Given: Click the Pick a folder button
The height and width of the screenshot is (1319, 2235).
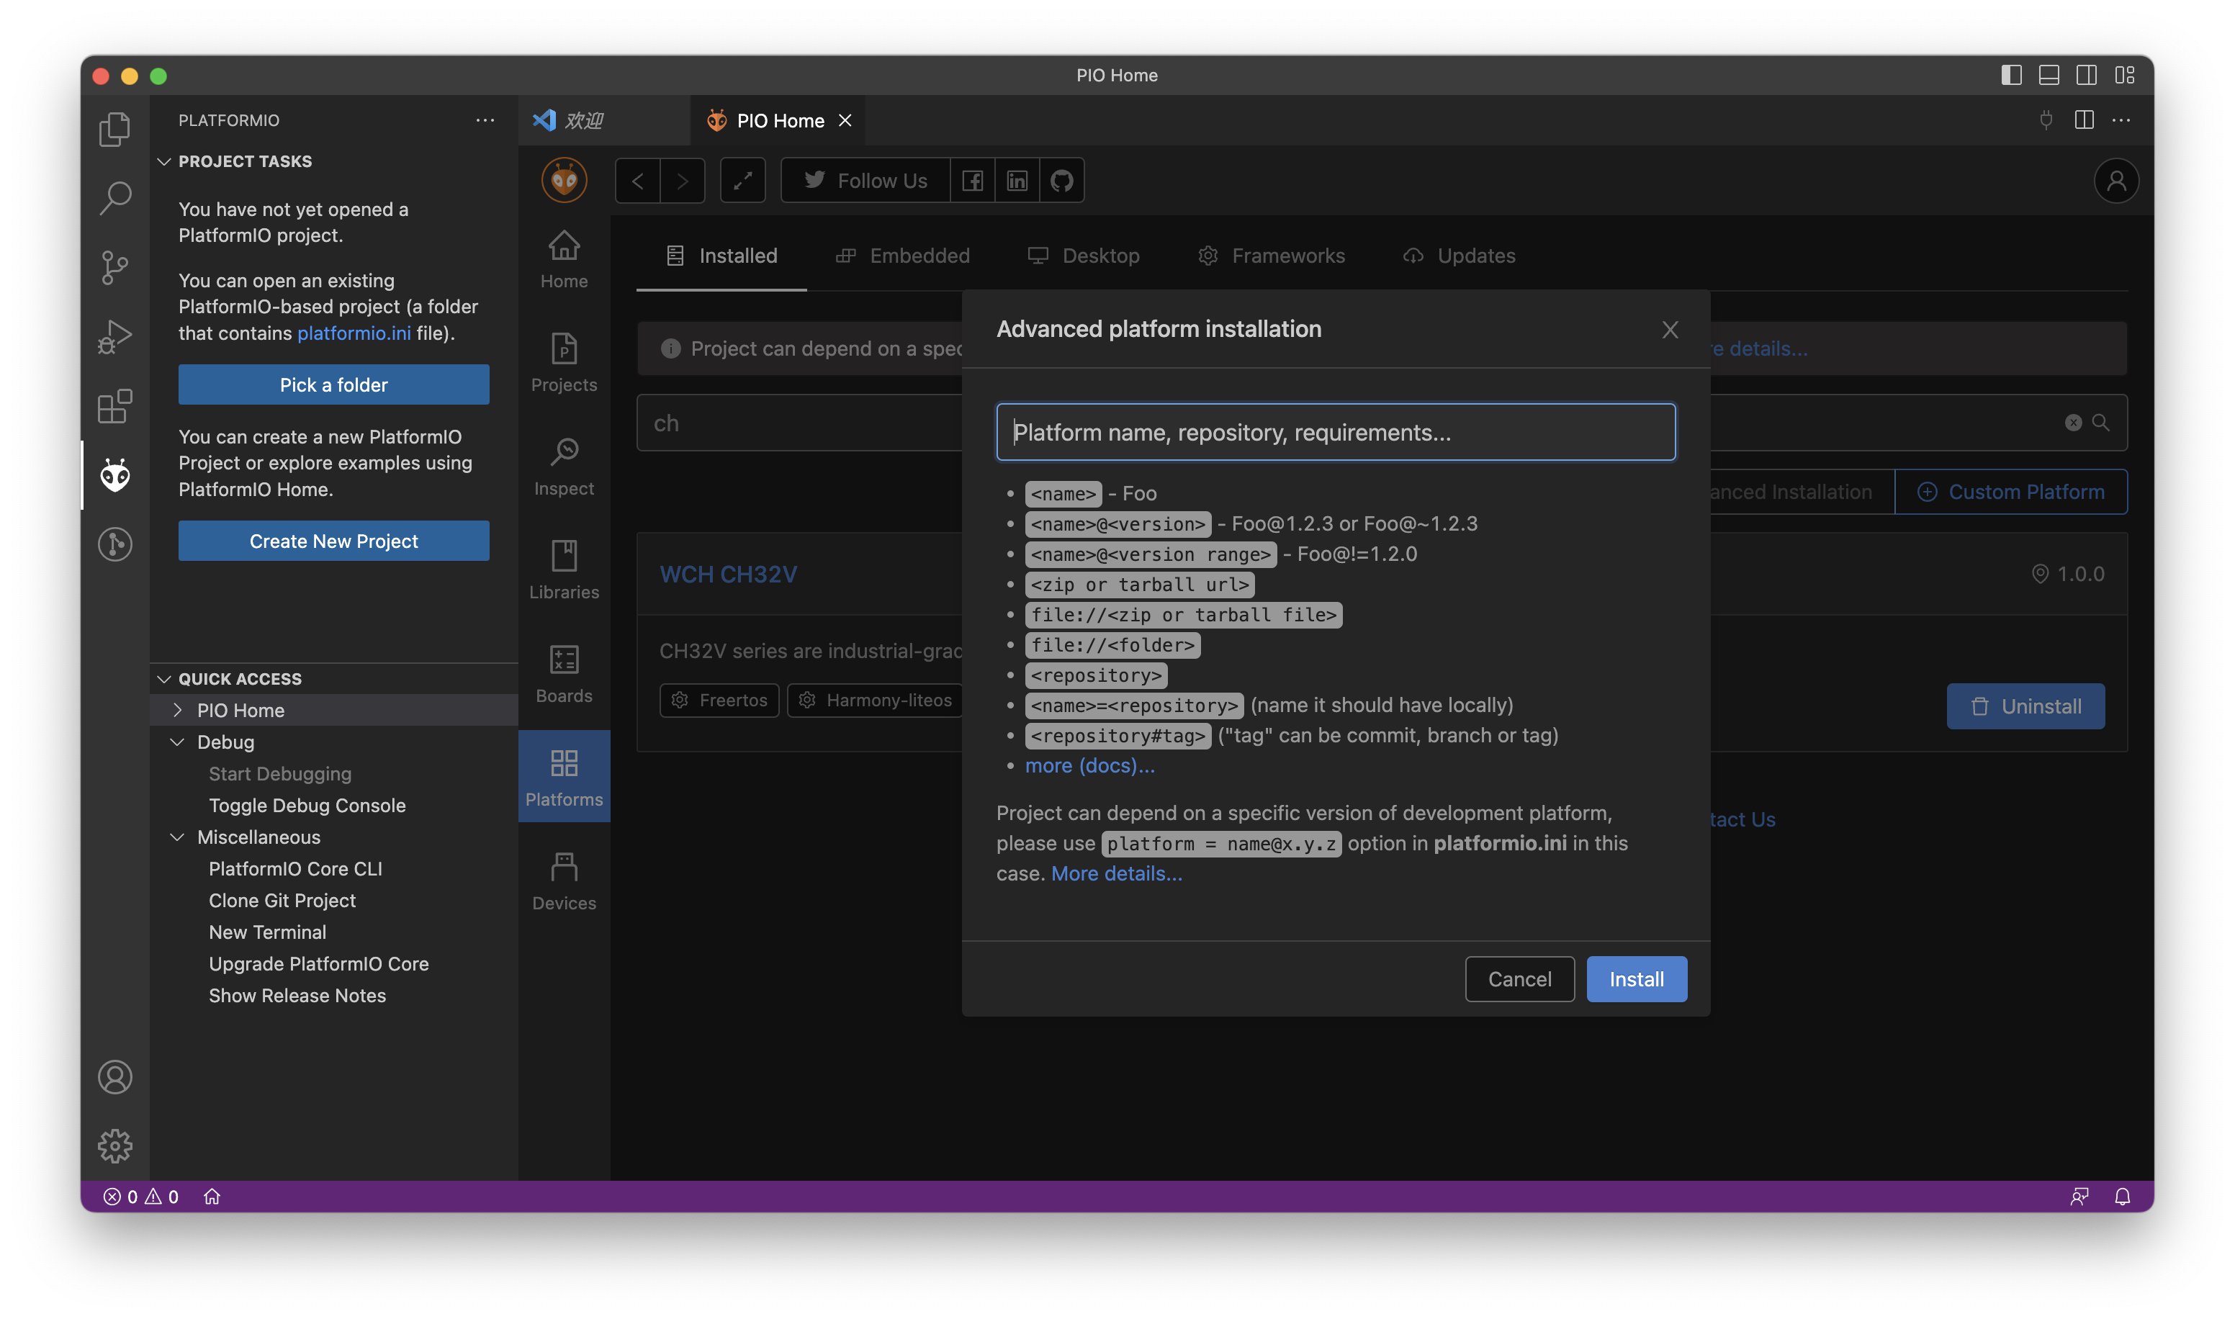Looking at the screenshot, I should click(x=333, y=384).
